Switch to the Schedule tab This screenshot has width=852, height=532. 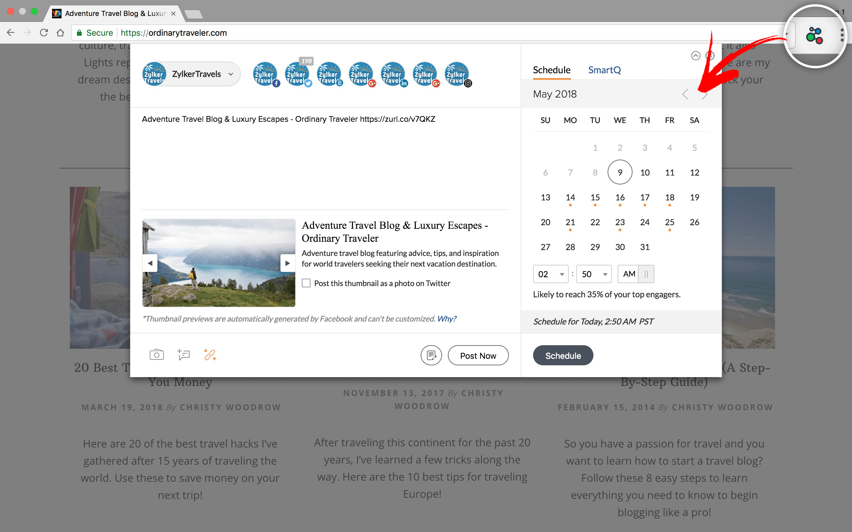pyautogui.click(x=551, y=70)
